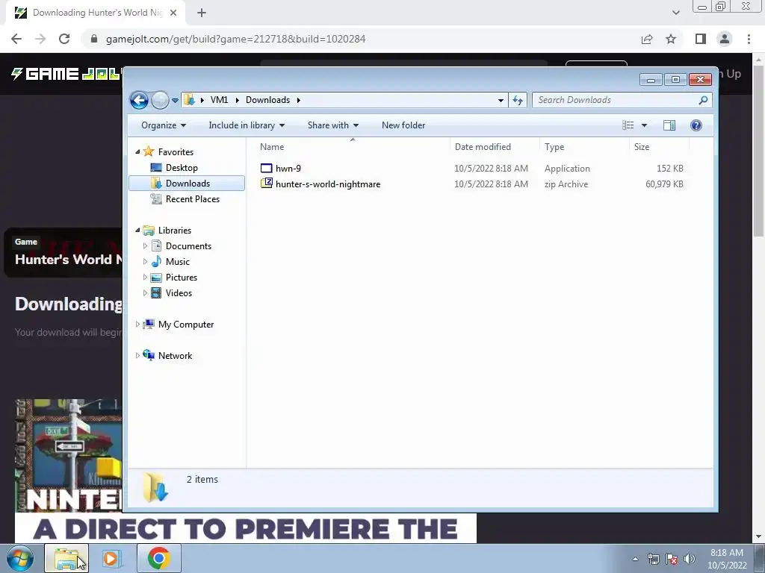Open Include in library menu

(x=247, y=125)
